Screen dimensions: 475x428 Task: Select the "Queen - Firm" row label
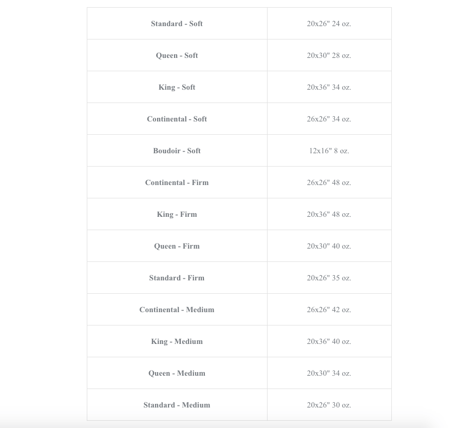pyautogui.click(x=177, y=246)
